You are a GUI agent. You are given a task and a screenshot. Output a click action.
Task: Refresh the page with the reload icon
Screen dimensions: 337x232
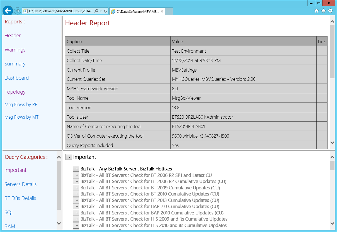click(105, 11)
